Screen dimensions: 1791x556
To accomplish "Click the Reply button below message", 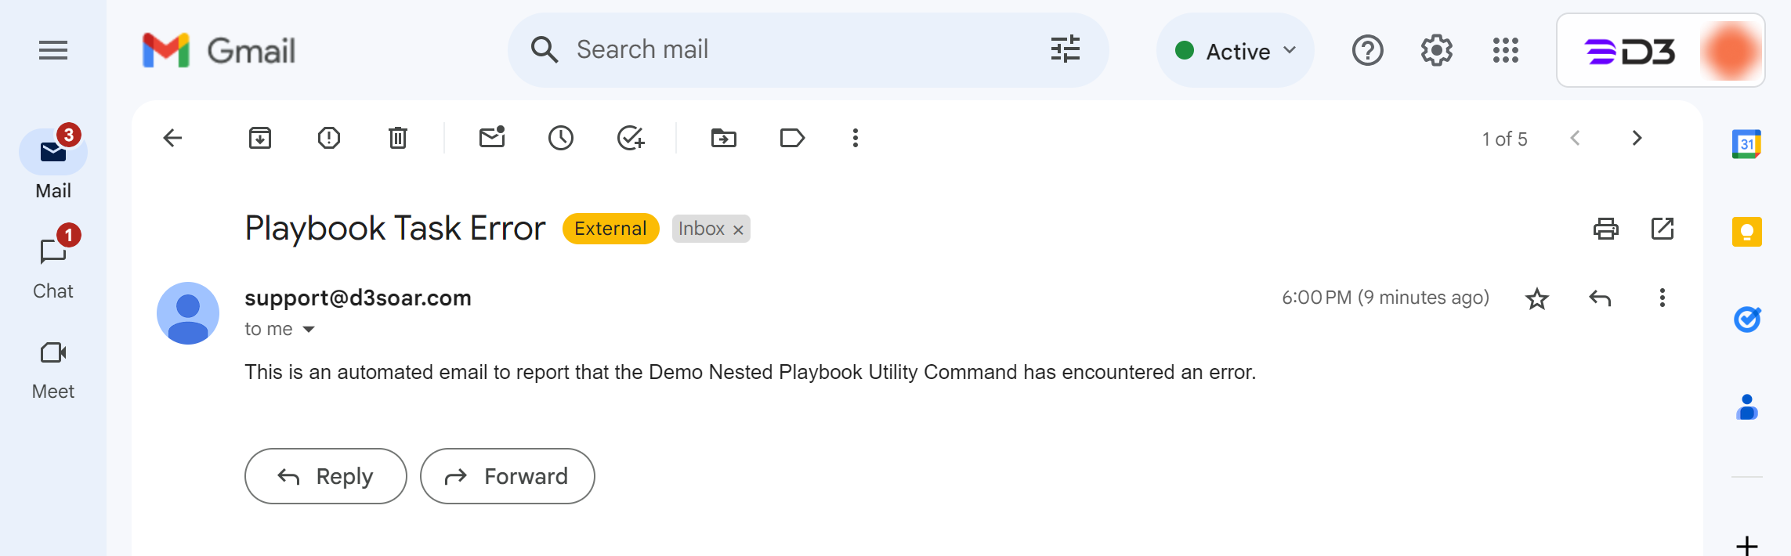I will [x=326, y=476].
